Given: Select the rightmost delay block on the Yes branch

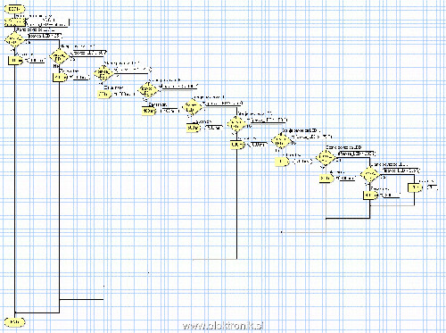Looking at the screenshot, I should tap(415, 187).
